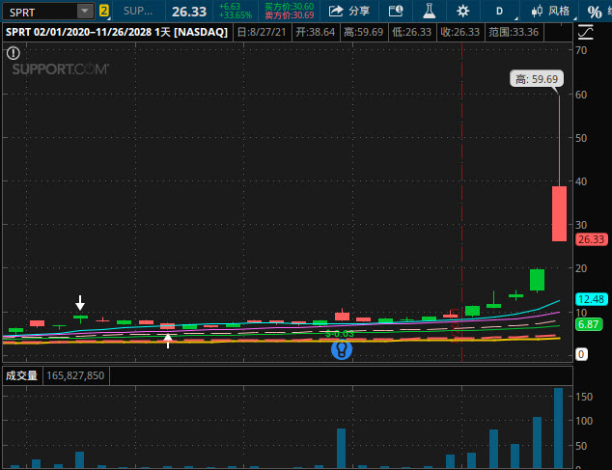Click the cyan 12.48 axis label
612x470 pixels.
pyautogui.click(x=592, y=299)
